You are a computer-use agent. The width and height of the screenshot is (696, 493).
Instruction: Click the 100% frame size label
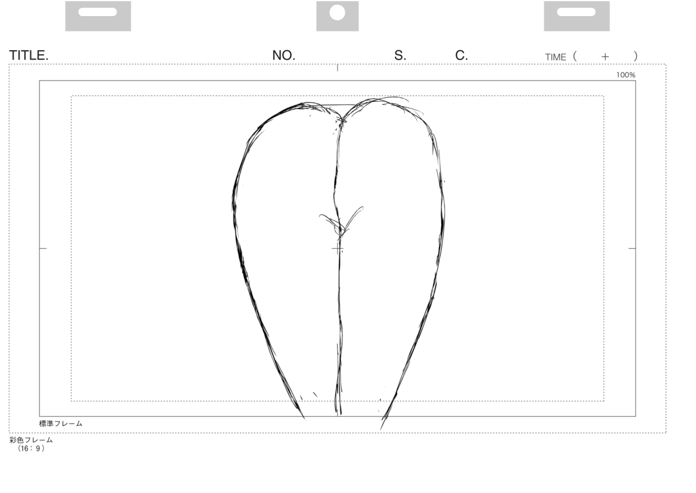tap(626, 75)
